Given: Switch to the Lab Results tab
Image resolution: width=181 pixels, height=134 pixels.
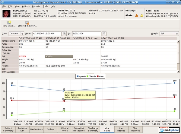Looking at the screenshot, I should 121,129.
